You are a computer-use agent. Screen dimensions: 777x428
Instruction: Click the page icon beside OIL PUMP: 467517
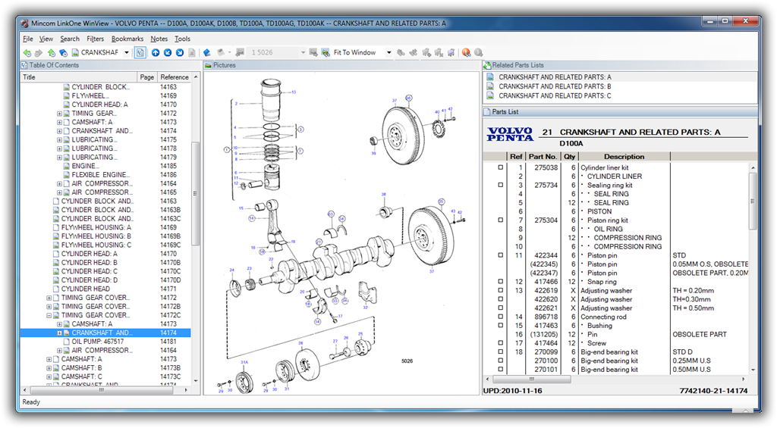[67, 342]
